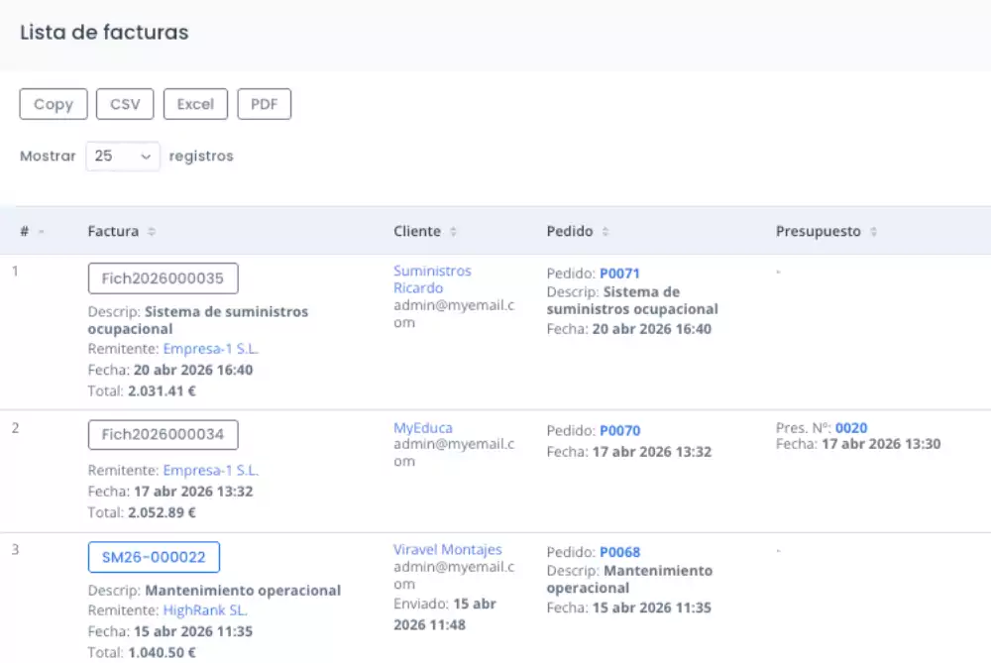Sort by Presupuesto column arrows
Viewport: 991px width, 663px height.
873,232
